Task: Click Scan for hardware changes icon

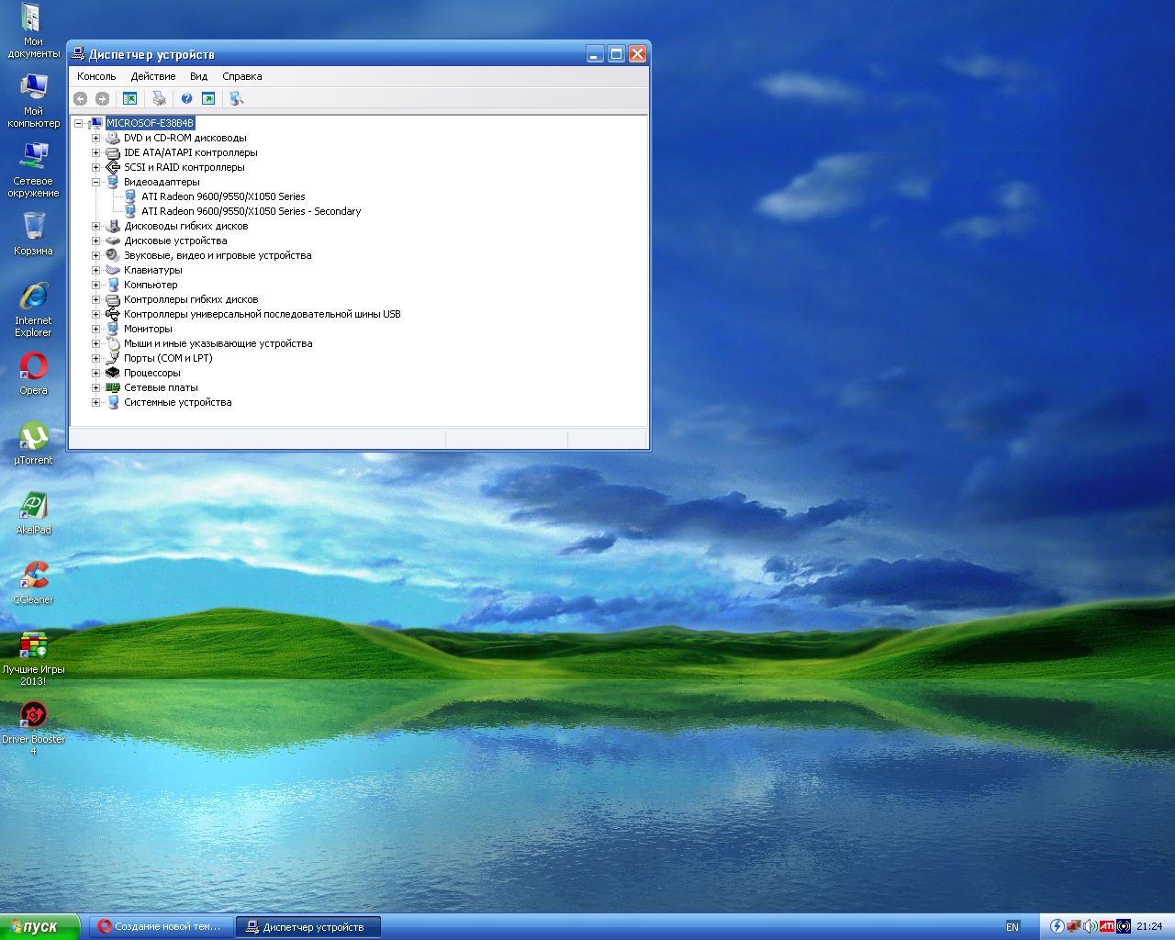Action: (x=236, y=98)
